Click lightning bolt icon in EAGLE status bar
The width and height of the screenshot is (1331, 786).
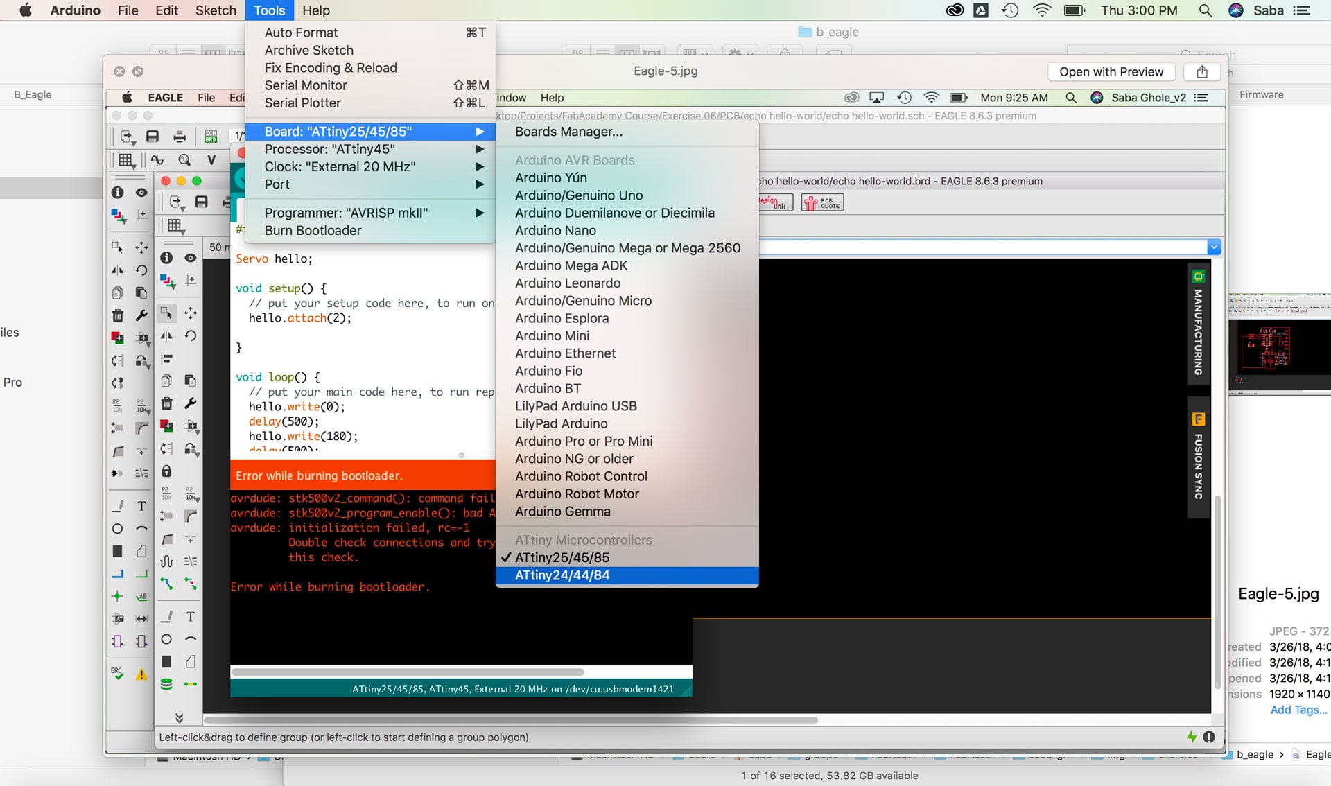(x=1191, y=737)
